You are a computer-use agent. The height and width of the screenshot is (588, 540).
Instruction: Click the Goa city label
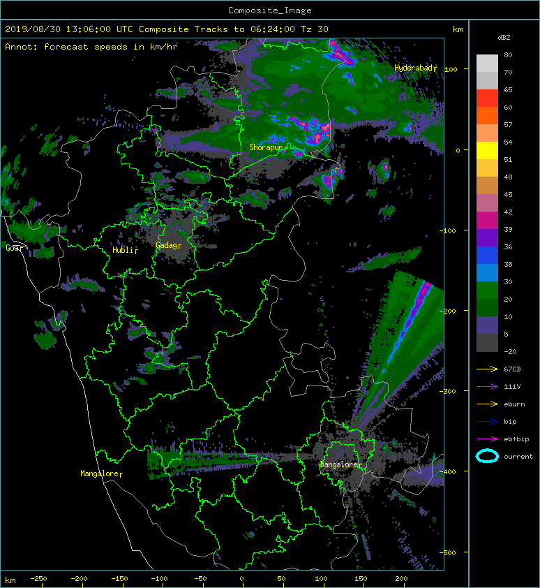pos(12,248)
